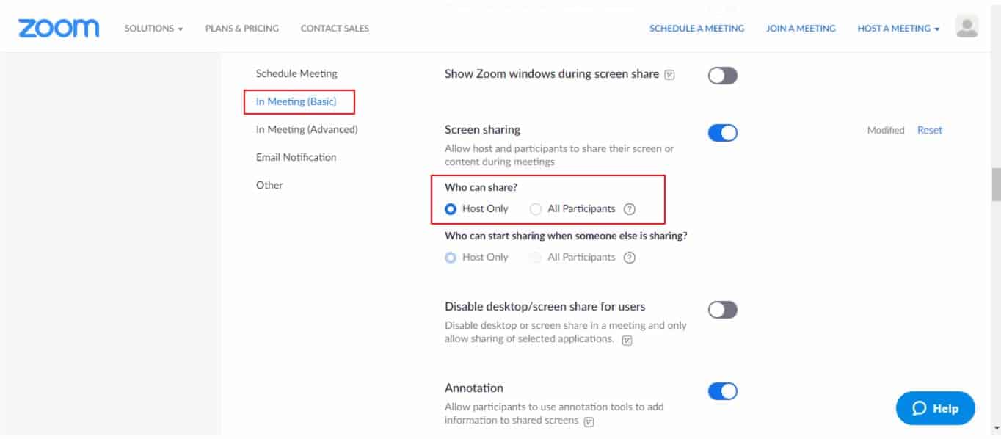The image size is (1001, 439).
Task: Open the Help chat bubble
Action: [x=936, y=408]
